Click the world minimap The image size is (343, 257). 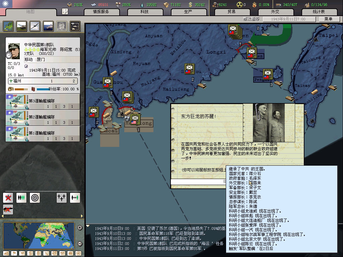tap(39, 236)
